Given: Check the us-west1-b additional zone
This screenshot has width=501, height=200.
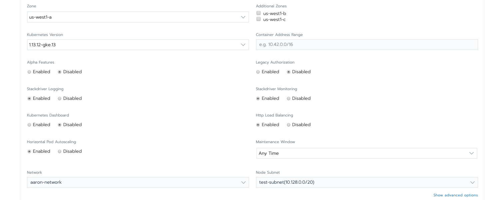Looking at the screenshot, I should pos(259,13).
